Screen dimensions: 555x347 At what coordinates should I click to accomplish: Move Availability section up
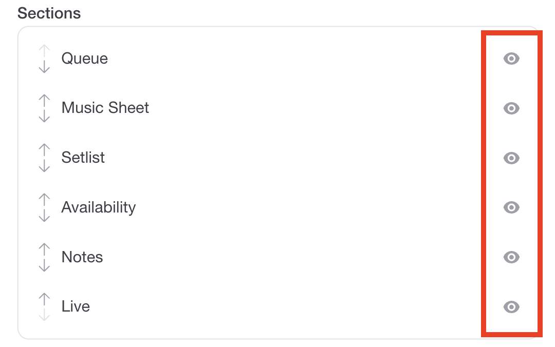pos(44,199)
